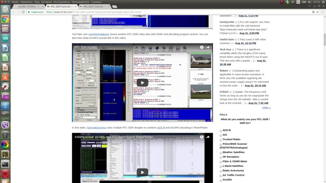Launch Viber from the dock

5,125
